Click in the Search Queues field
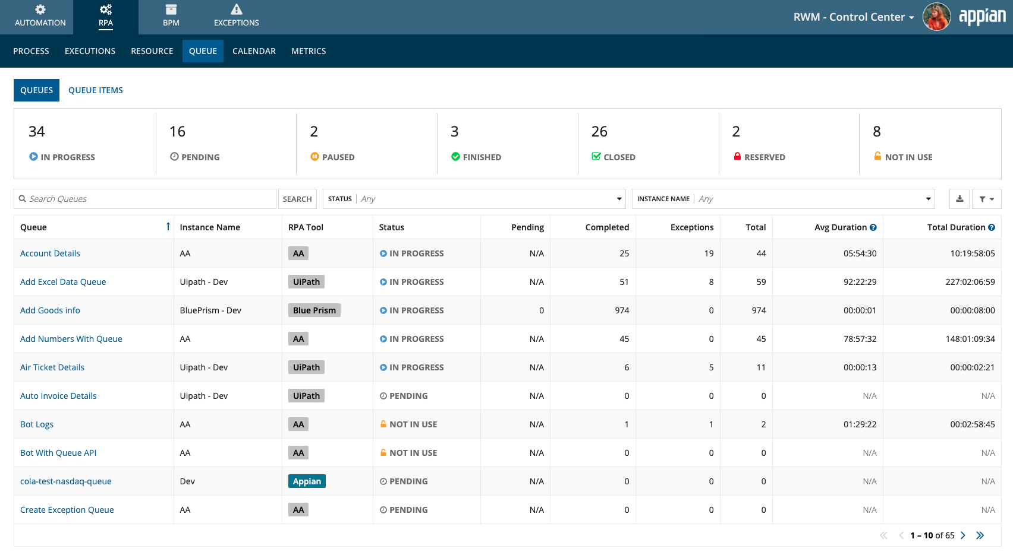Viewport: 1013px width, 552px height. click(145, 199)
